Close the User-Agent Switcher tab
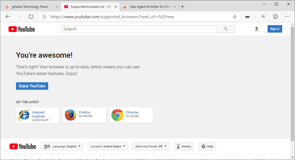 tap(174, 7)
